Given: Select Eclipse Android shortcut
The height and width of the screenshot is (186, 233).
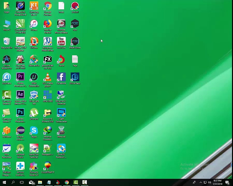Looking at the screenshot, I should 20,130.
